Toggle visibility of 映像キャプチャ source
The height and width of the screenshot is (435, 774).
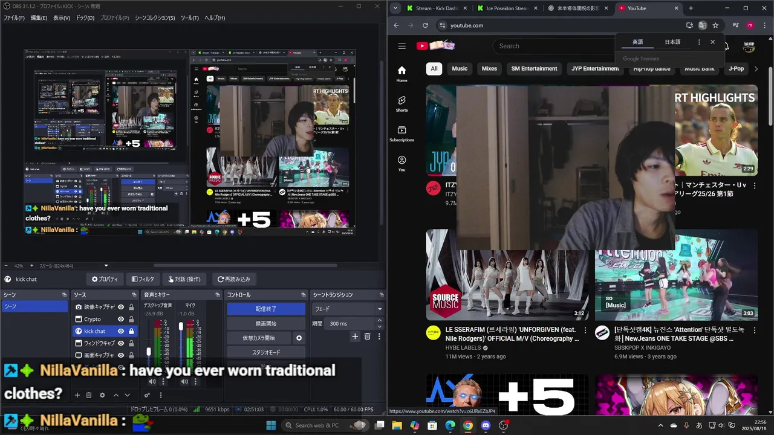pyautogui.click(x=121, y=307)
